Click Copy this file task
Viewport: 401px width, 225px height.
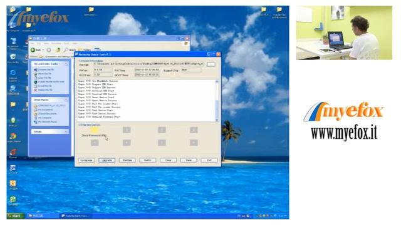tap(43, 77)
